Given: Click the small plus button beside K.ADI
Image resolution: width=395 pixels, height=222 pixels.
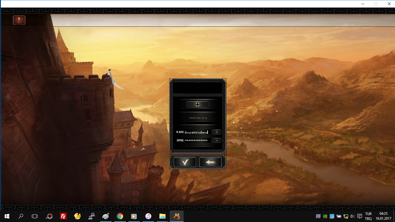Looking at the screenshot, I should point(217,132).
